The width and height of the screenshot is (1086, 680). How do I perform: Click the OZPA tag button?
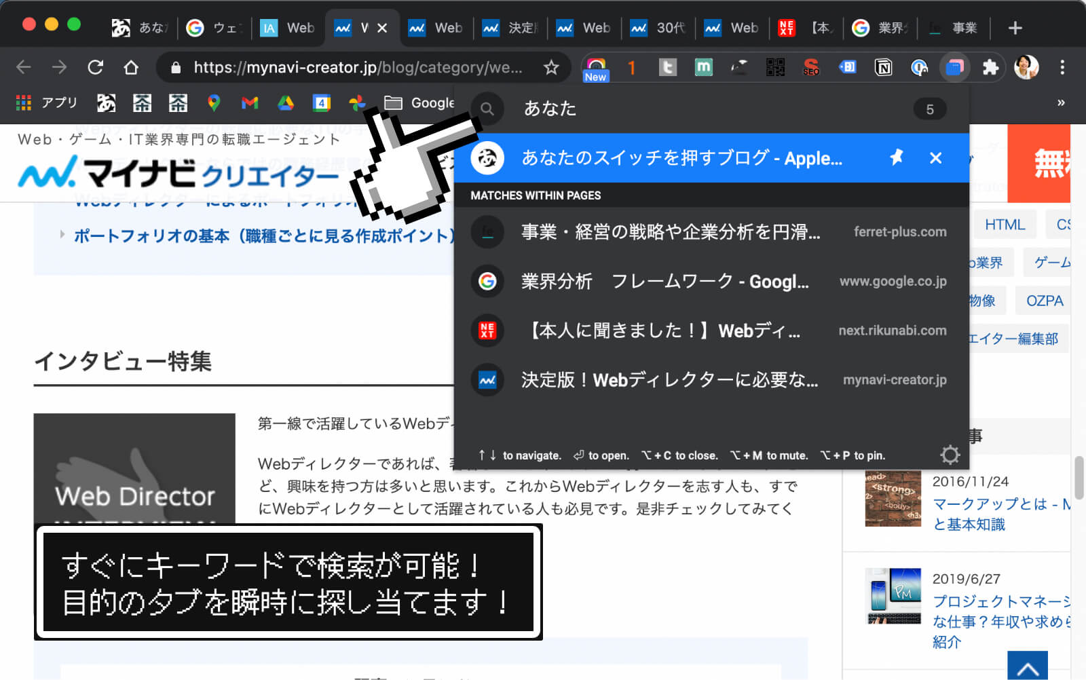pyautogui.click(x=1045, y=301)
